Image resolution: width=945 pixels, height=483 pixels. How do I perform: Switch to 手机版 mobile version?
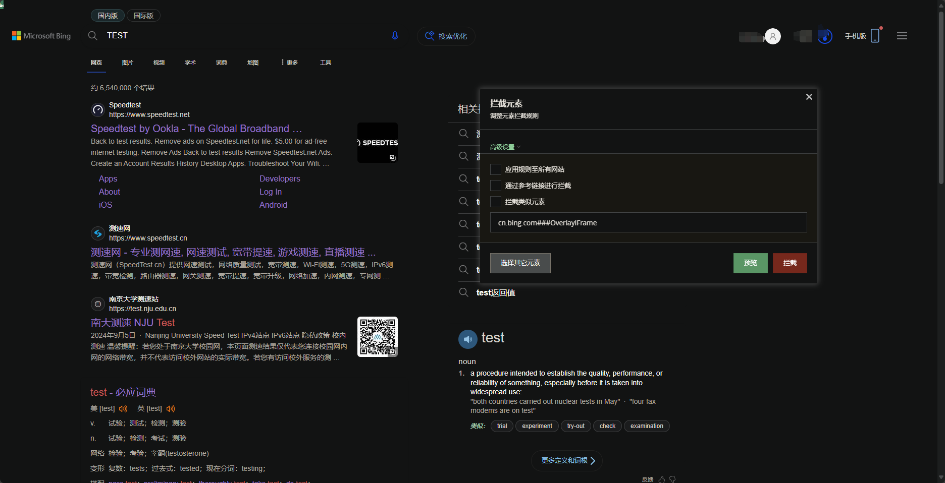(863, 36)
